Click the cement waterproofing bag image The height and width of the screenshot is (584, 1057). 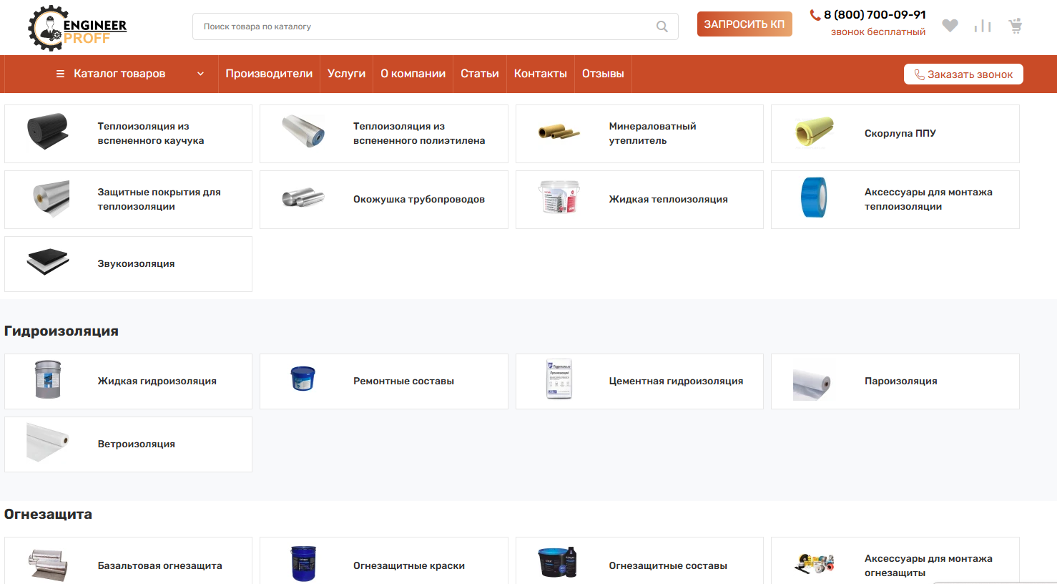click(559, 379)
